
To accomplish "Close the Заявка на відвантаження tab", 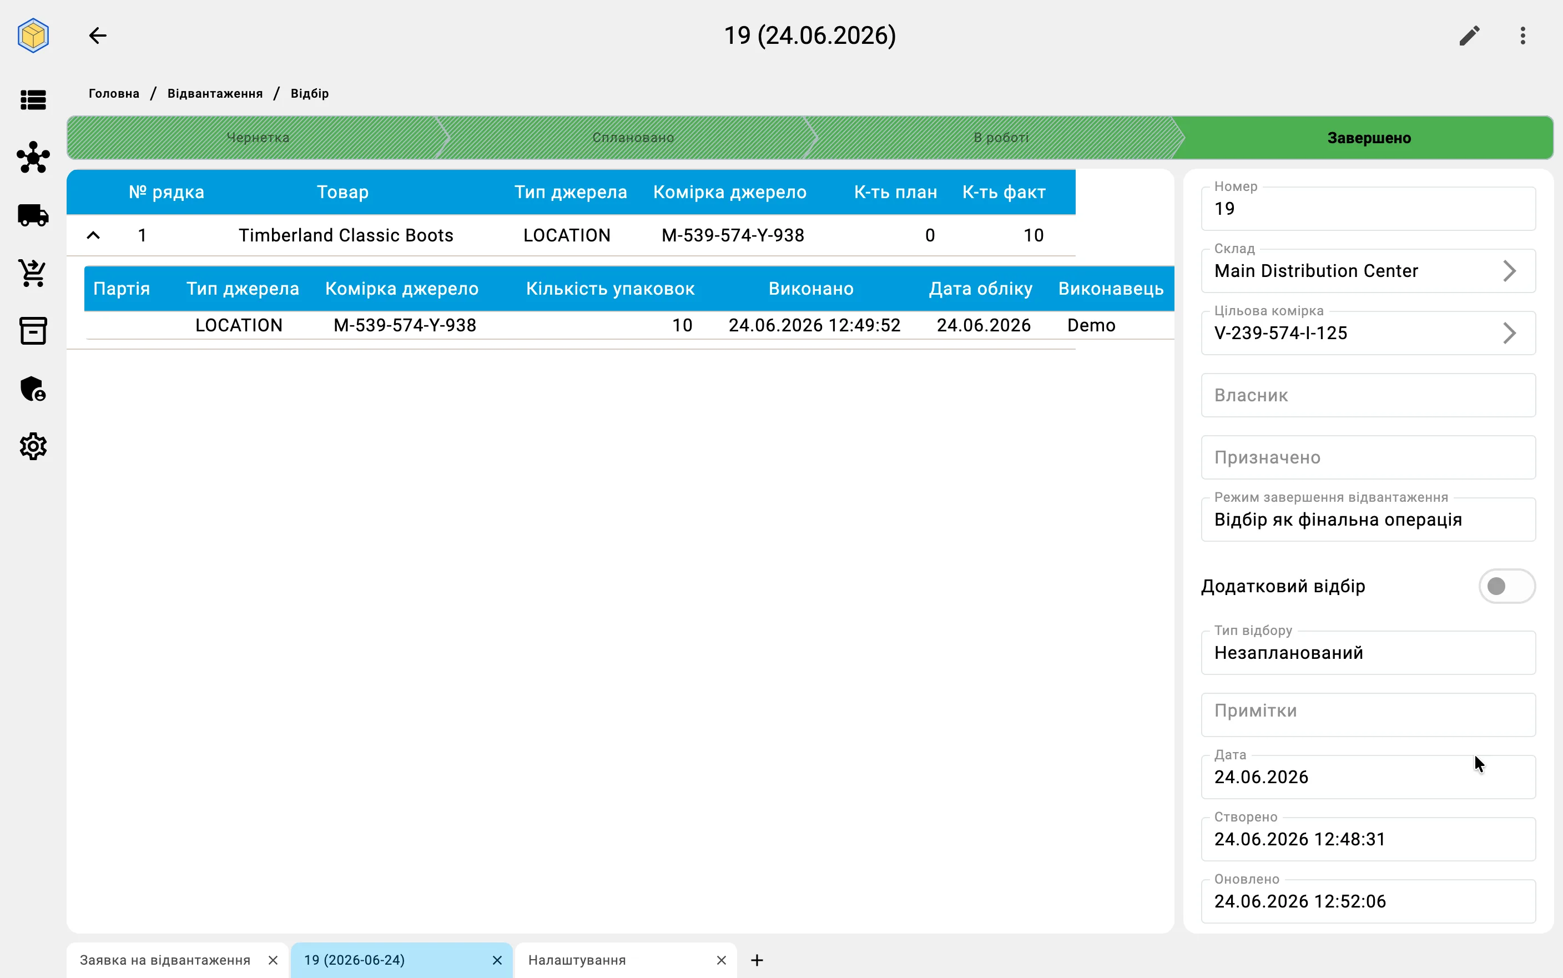I will pos(273,960).
